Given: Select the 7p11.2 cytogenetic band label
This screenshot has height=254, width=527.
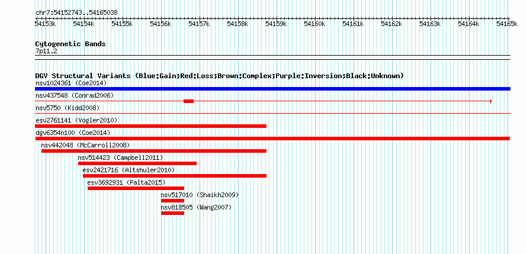Looking at the screenshot, I should pyautogui.click(x=46, y=51).
